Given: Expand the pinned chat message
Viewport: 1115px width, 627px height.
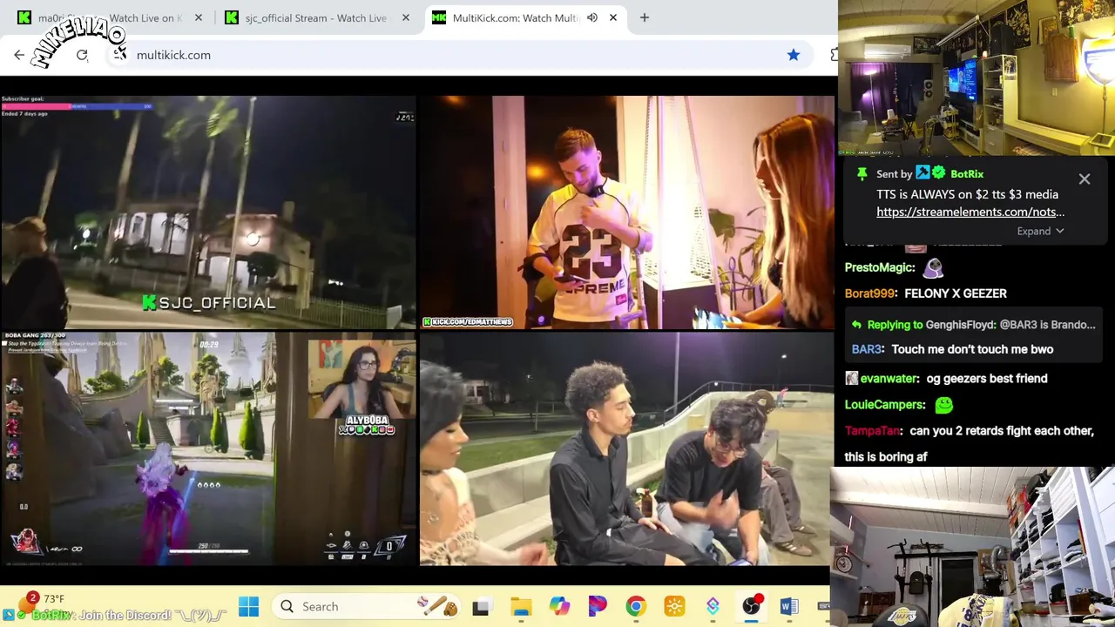Looking at the screenshot, I should click(x=1040, y=231).
